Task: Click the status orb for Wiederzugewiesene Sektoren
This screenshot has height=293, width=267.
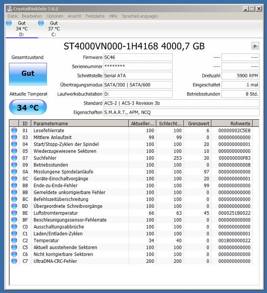Action: (14, 151)
